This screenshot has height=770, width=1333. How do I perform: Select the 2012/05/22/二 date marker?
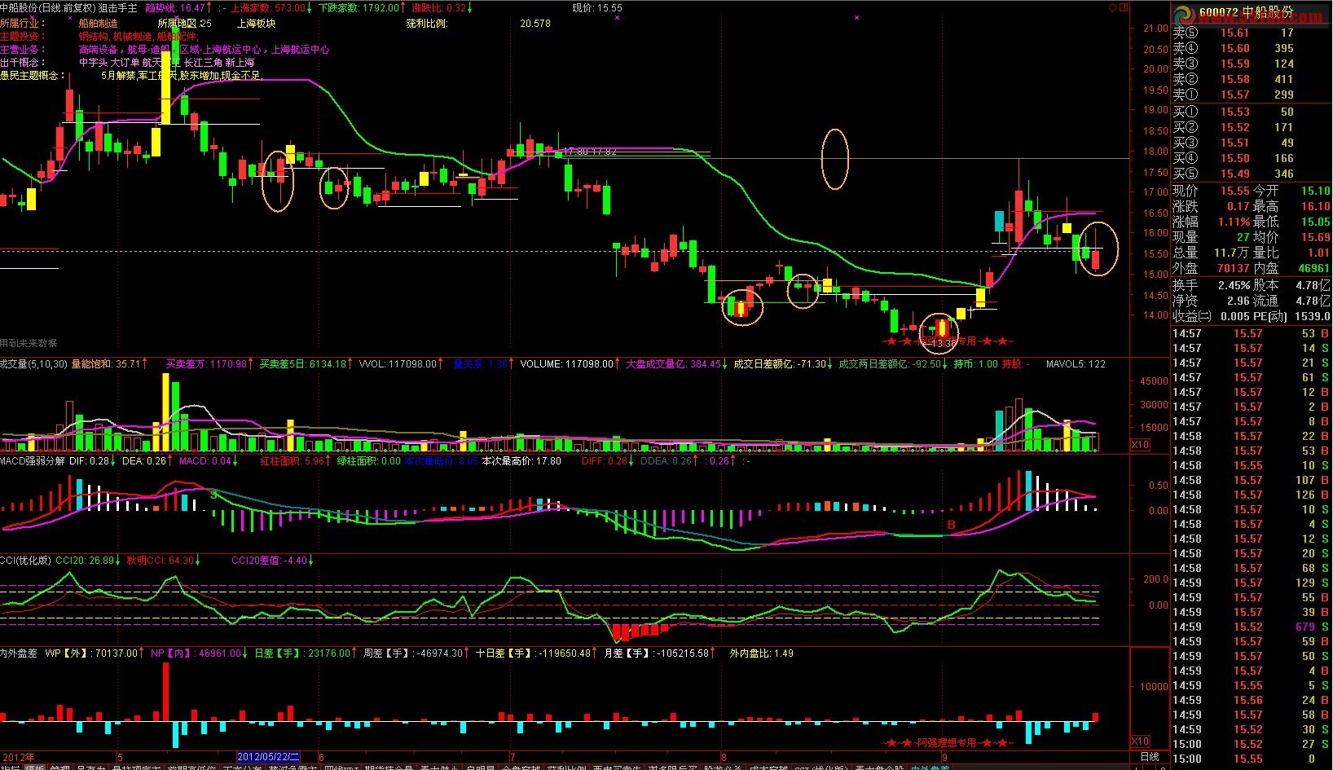click(268, 757)
